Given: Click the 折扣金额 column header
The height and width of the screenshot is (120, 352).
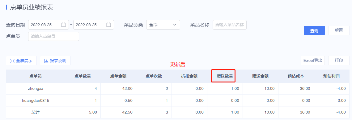Looking at the screenshot, I should point(189,76).
